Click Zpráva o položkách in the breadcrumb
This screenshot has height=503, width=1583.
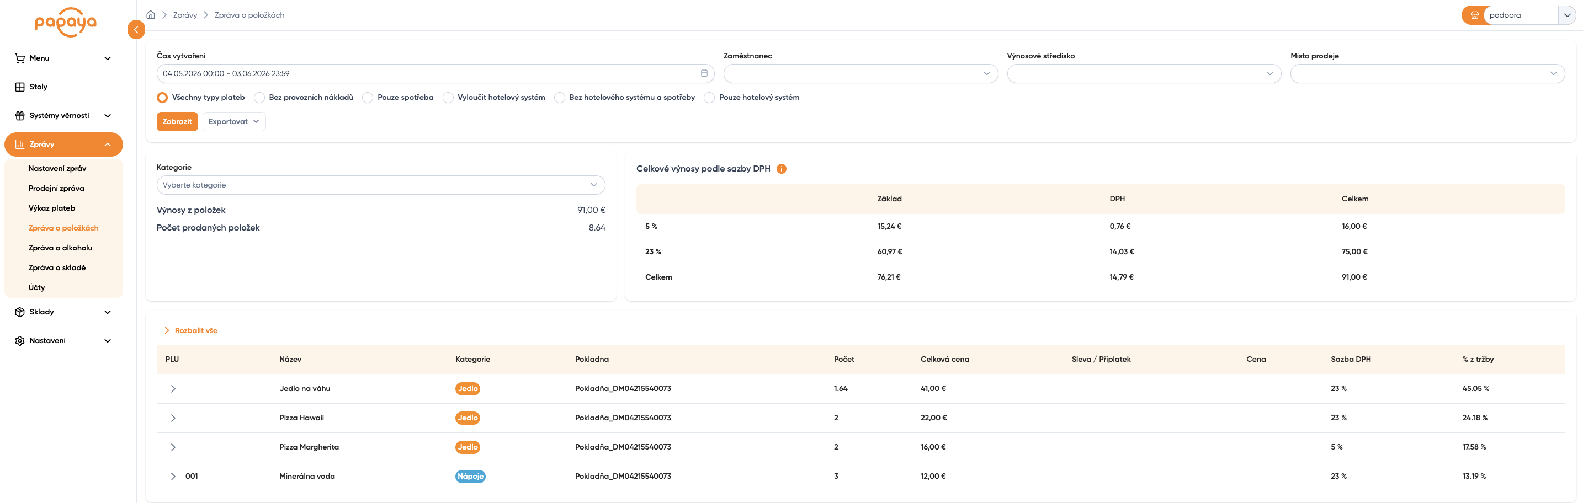pyautogui.click(x=249, y=15)
